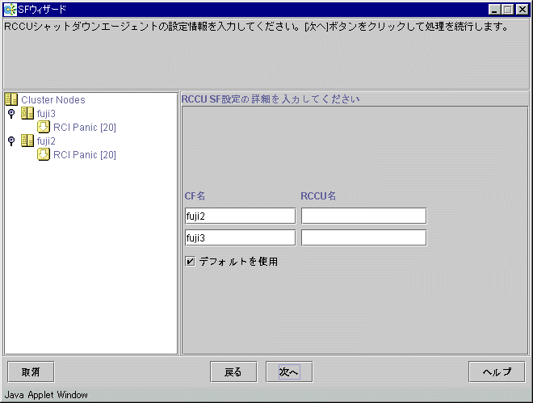Click the RCCU名 field for fuji2
This screenshot has height=403, width=533.
coord(363,216)
